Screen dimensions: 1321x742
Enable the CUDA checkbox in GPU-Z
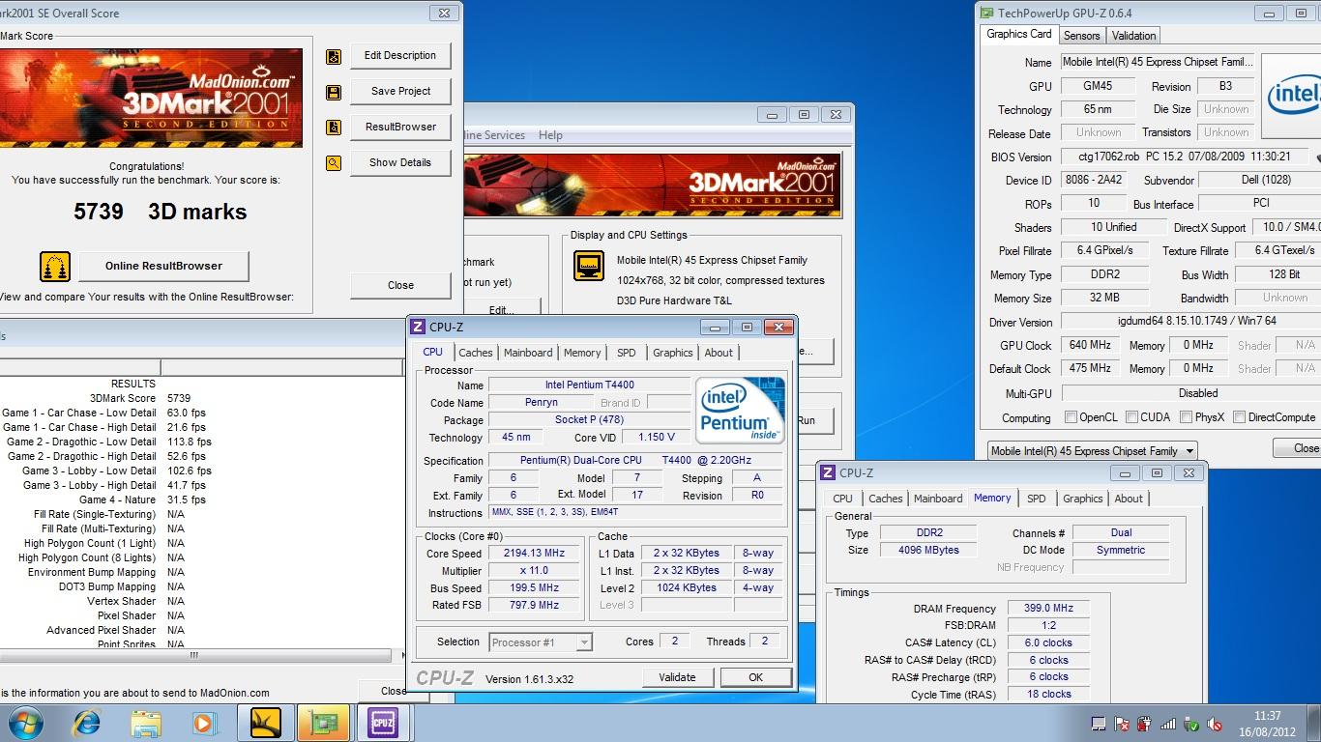tap(1131, 417)
